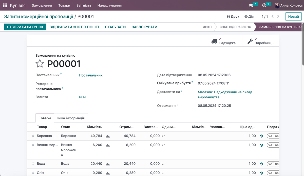
Task: Click the price reset icon for Вода
Action: point(261,164)
